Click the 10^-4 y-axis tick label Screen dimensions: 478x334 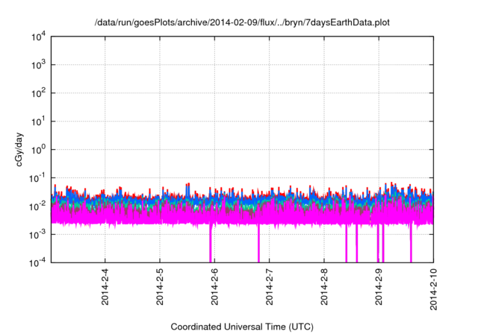pyautogui.click(x=37, y=262)
